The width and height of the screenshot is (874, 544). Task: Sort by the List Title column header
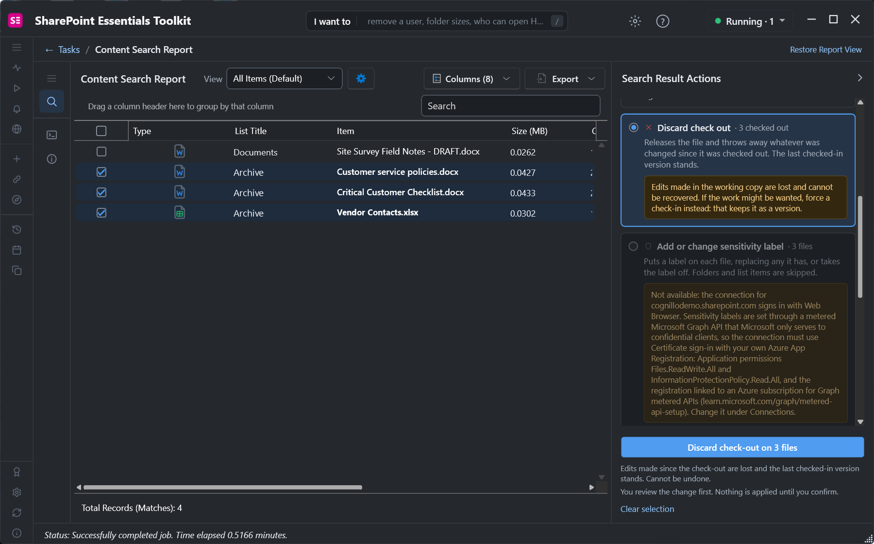(x=251, y=131)
